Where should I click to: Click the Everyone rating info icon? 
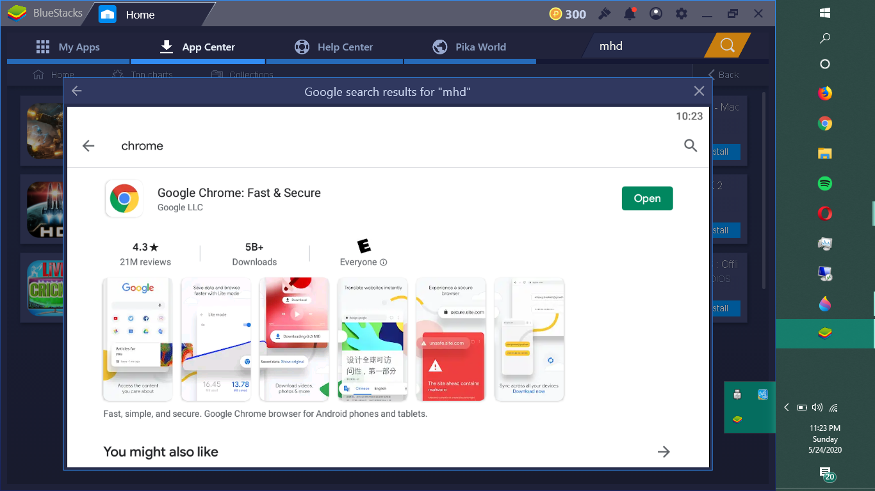pyautogui.click(x=384, y=262)
